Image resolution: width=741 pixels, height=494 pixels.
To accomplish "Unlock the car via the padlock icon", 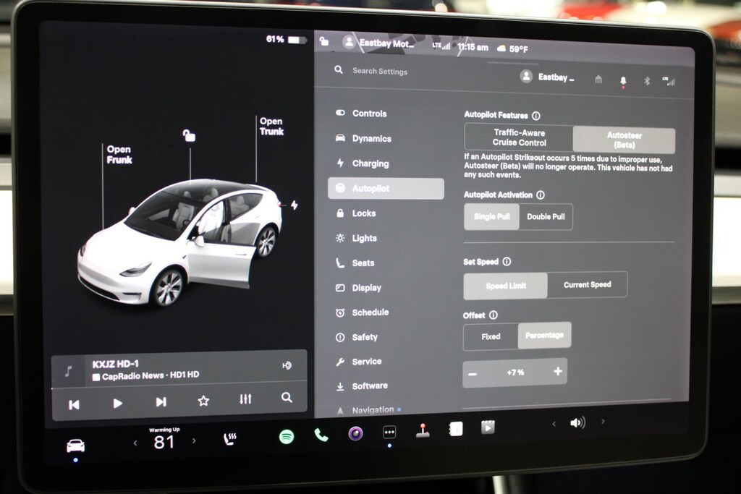I will tap(189, 136).
